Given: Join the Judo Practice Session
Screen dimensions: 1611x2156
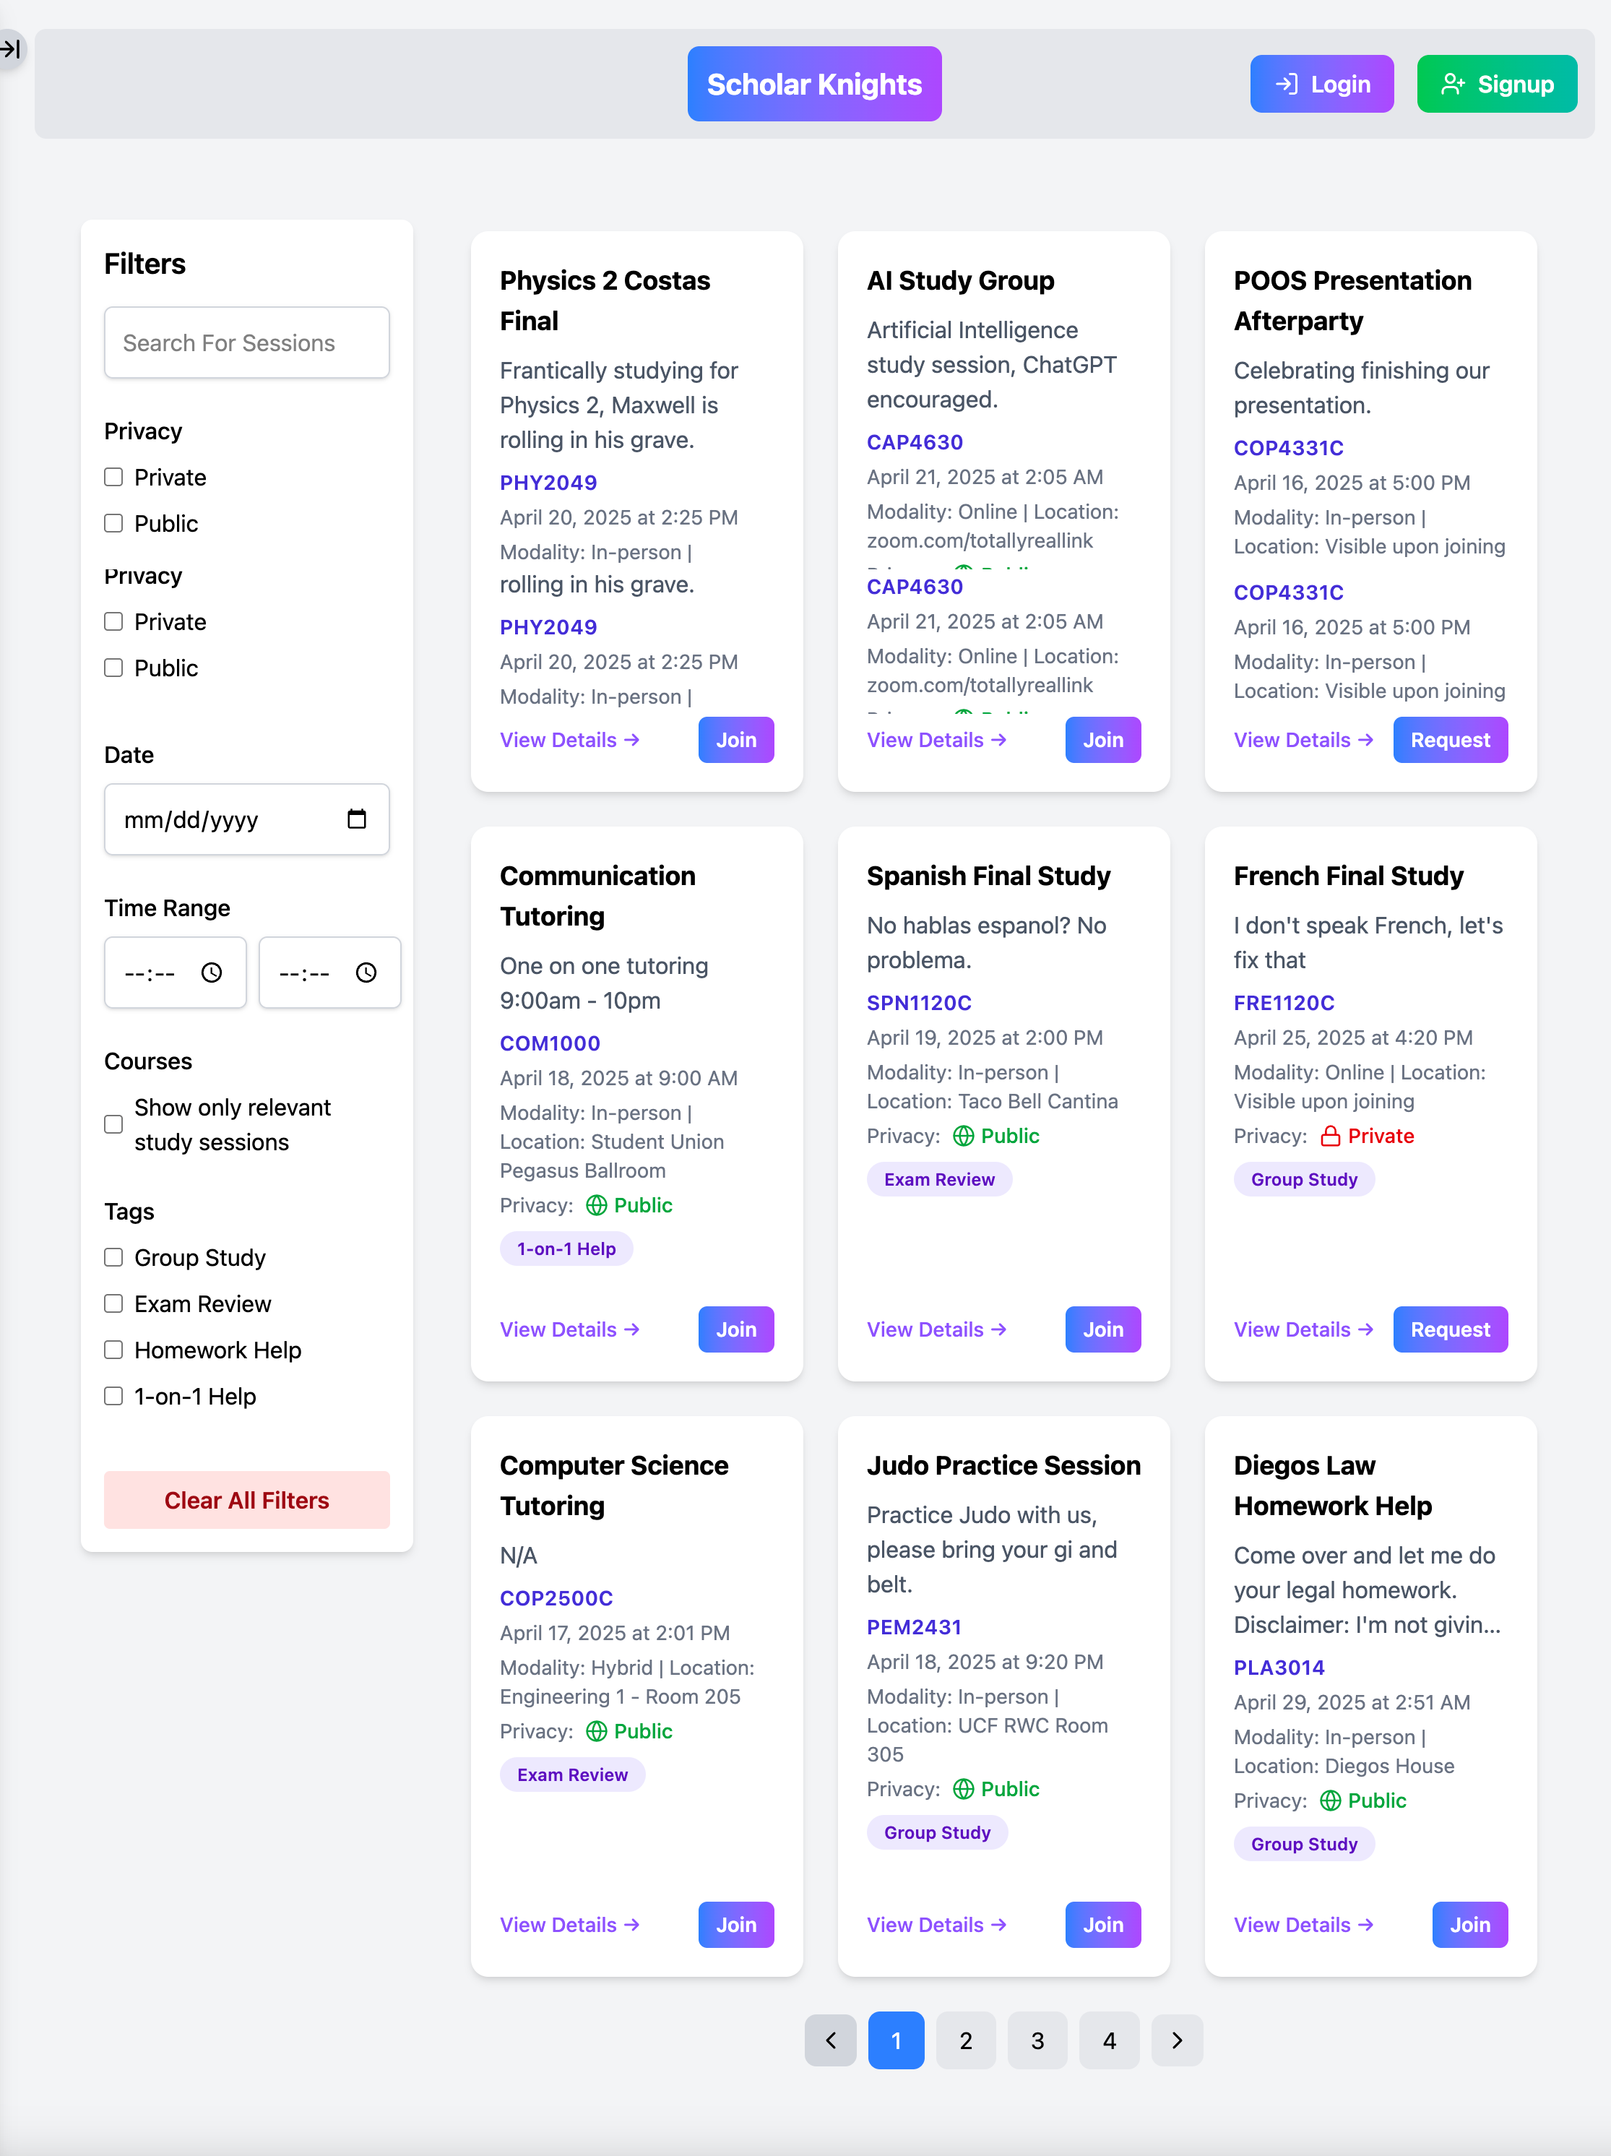Looking at the screenshot, I should tap(1103, 1925).
